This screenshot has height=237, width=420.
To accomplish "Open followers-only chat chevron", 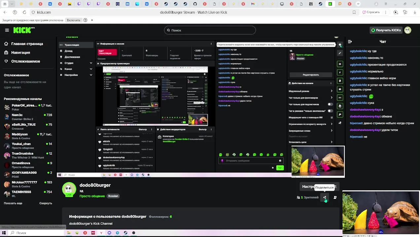I will point(332,98).
